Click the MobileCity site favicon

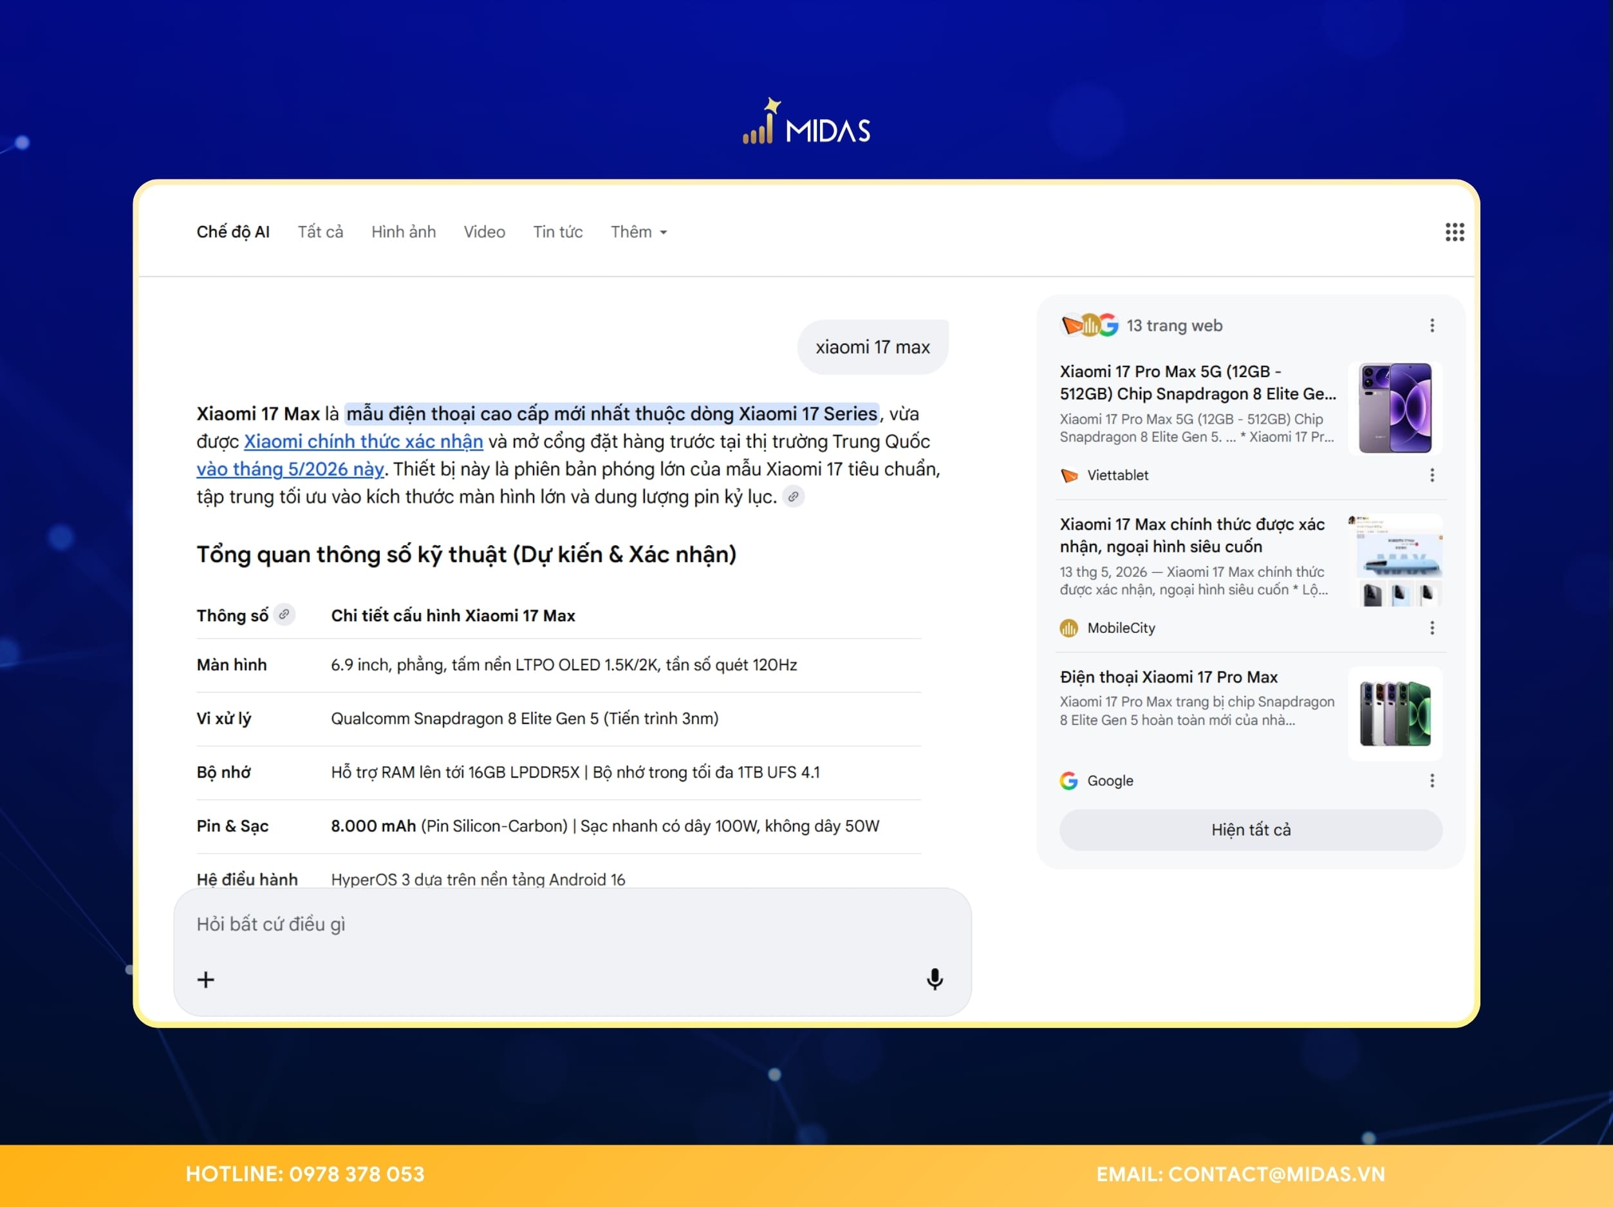[1069, 628]
